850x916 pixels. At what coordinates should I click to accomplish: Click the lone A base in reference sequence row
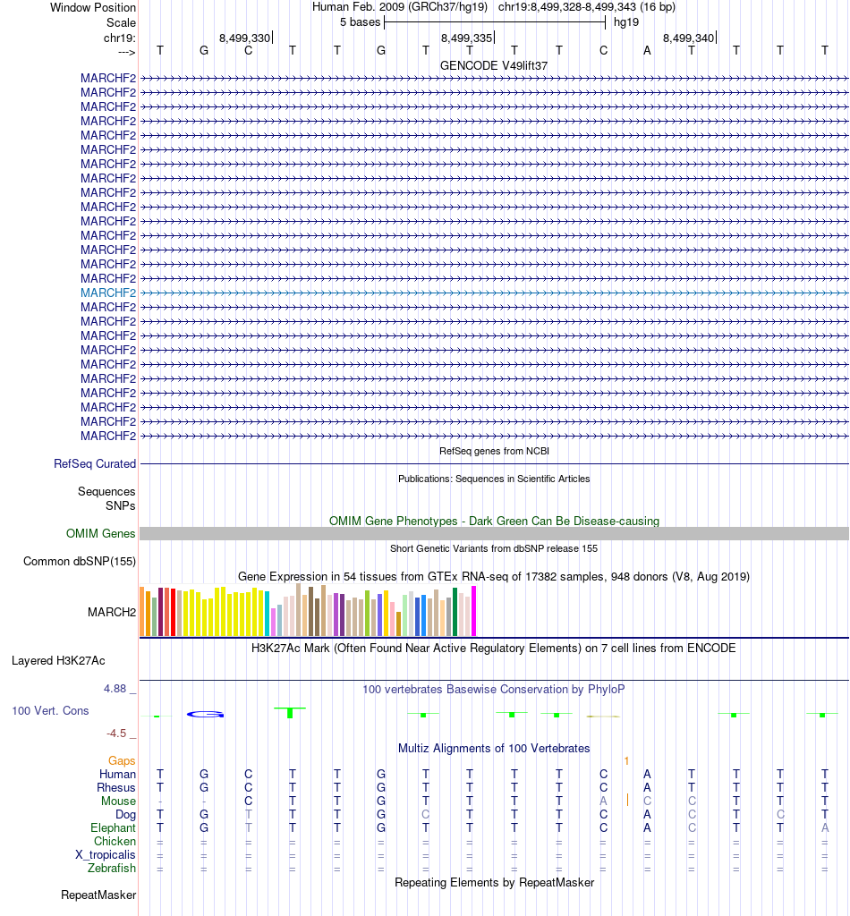(x=647, y=51)
